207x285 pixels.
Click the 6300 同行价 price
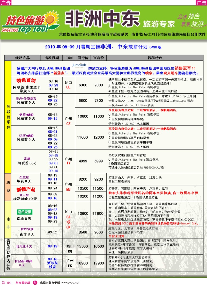point(83,85)
